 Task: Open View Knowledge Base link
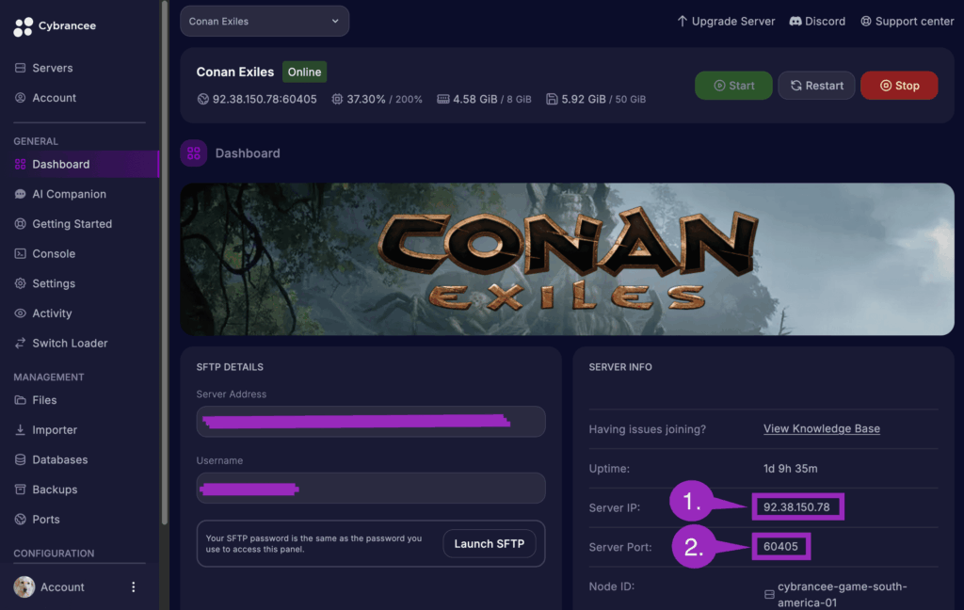(821, 428)
